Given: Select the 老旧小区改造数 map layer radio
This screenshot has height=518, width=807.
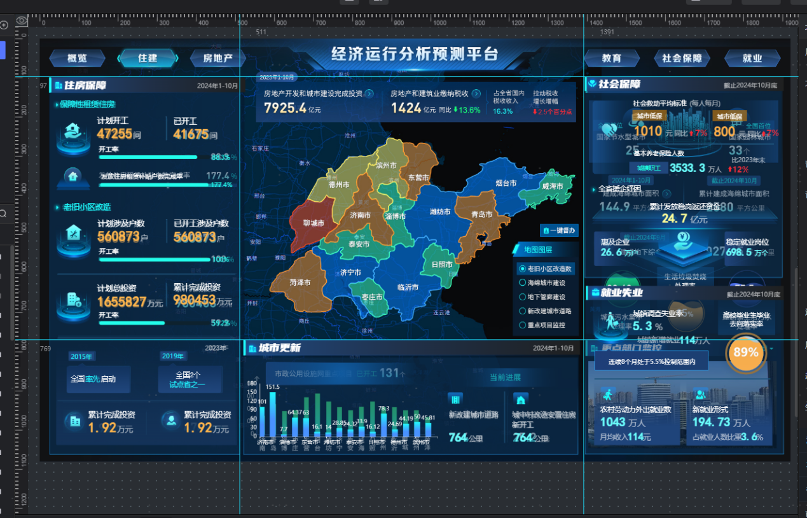Looking at the screenshot, I should [522, 269].
